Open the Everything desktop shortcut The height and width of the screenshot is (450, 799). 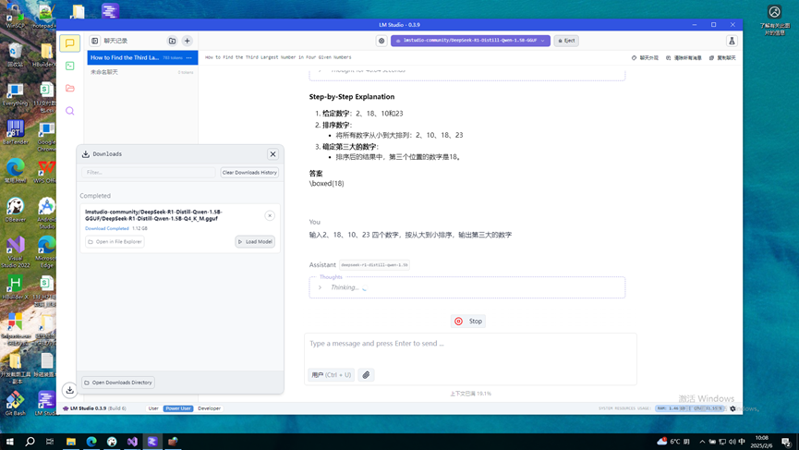16,95
